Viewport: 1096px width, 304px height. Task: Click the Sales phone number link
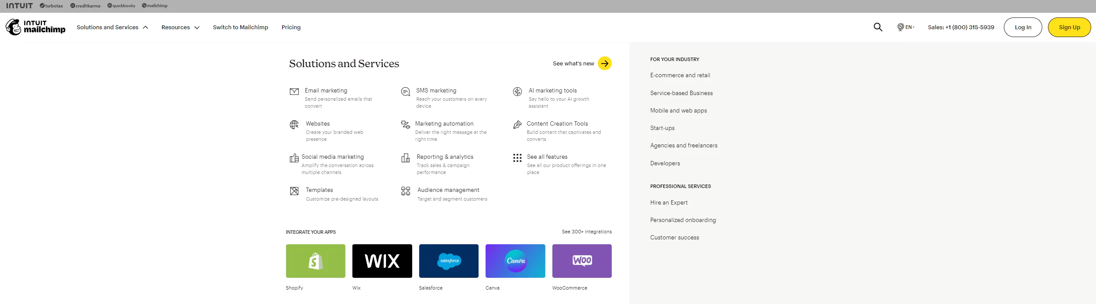961,27
